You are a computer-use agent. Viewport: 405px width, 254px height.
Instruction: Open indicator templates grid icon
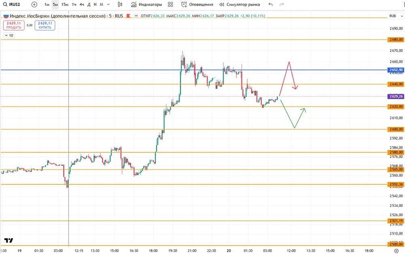coord(171,4)
